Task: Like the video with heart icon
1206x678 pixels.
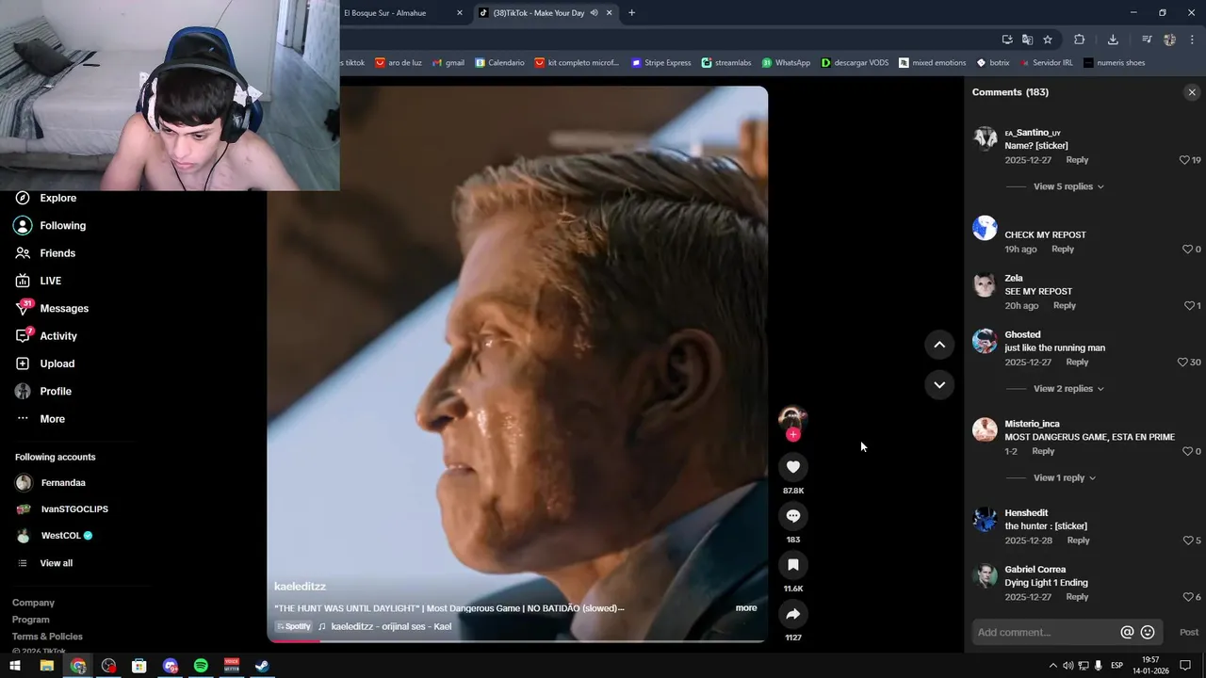Action: pyautogui.click(x=793, y=467)
